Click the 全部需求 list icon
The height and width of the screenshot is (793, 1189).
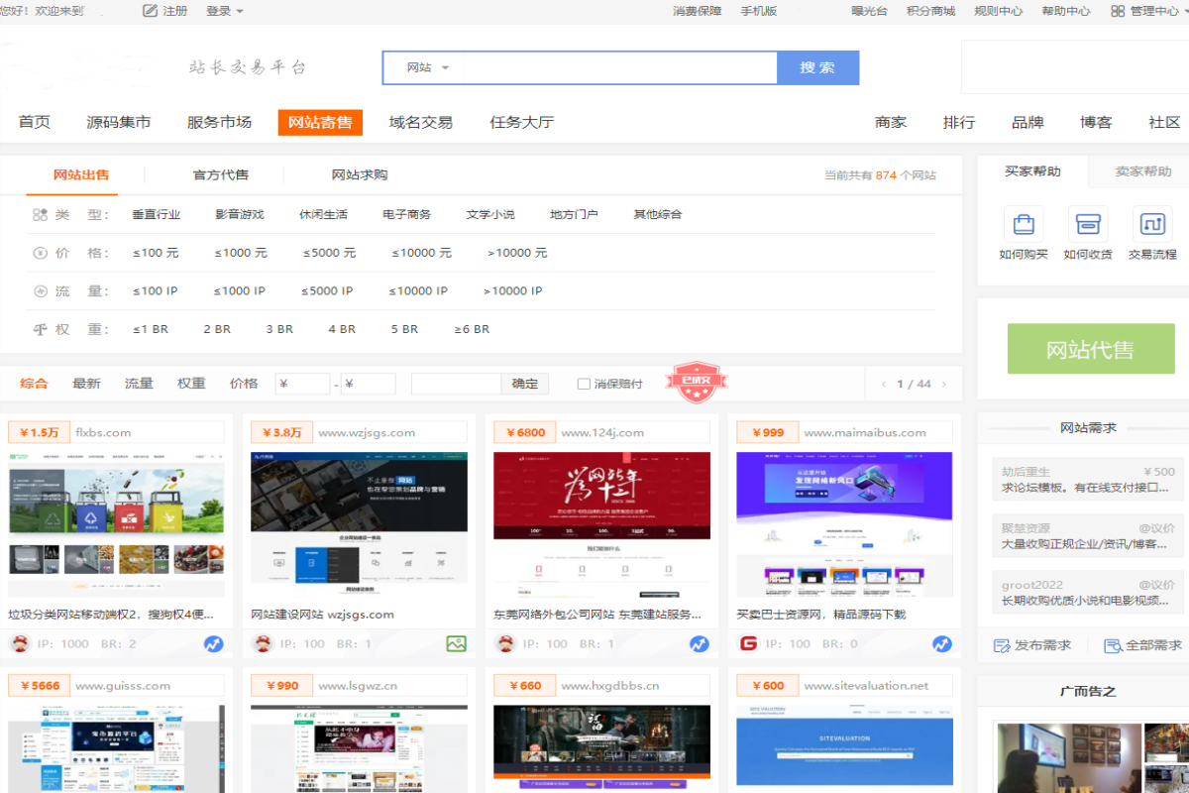pyautogui.click(x=1113, y=645)
